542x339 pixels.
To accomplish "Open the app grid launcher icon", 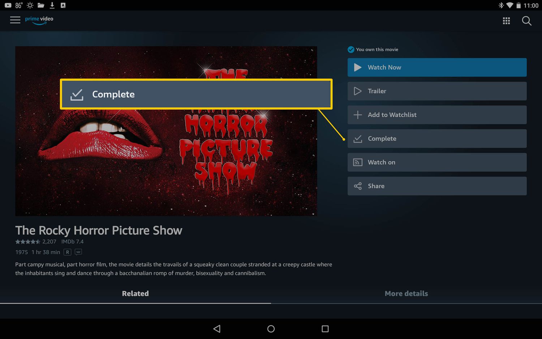I will point(506,21).
